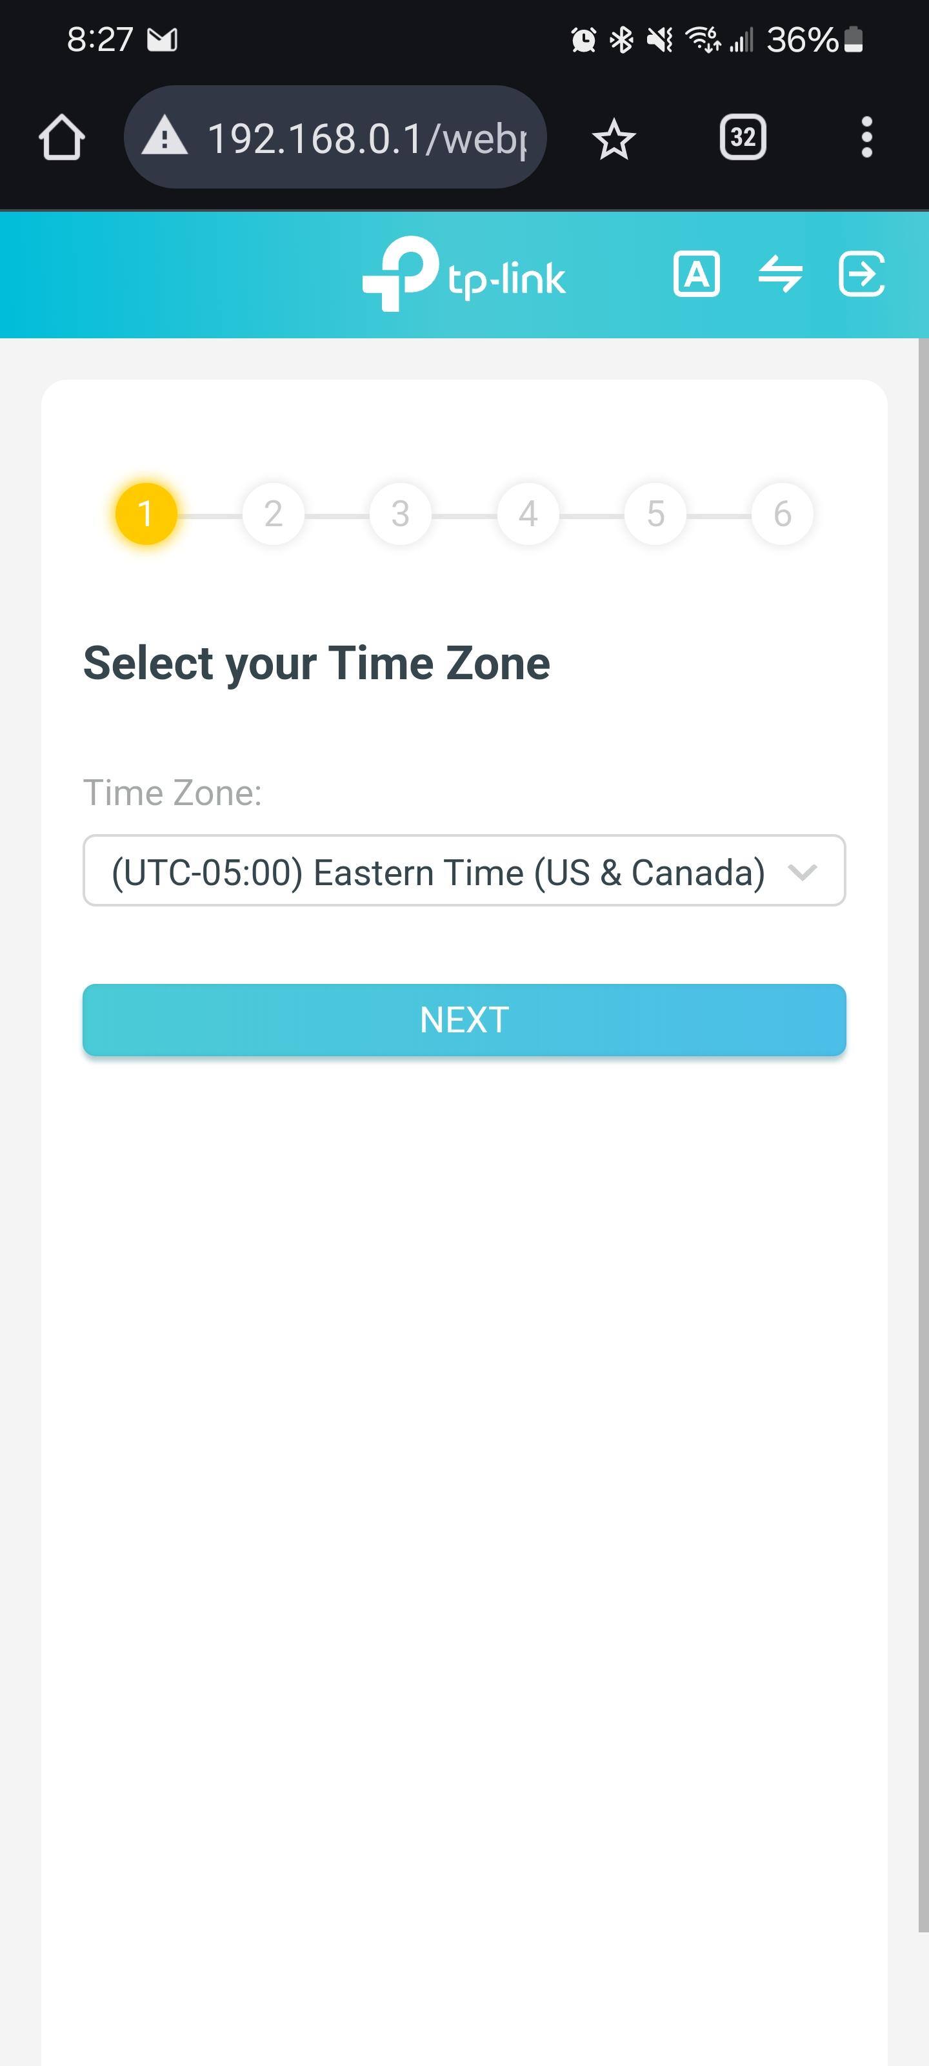This screenshot has height=2066, width=929.
Task: Jump to step 6 in wizard
Action: pyautogui.click(x=783, y=513)
